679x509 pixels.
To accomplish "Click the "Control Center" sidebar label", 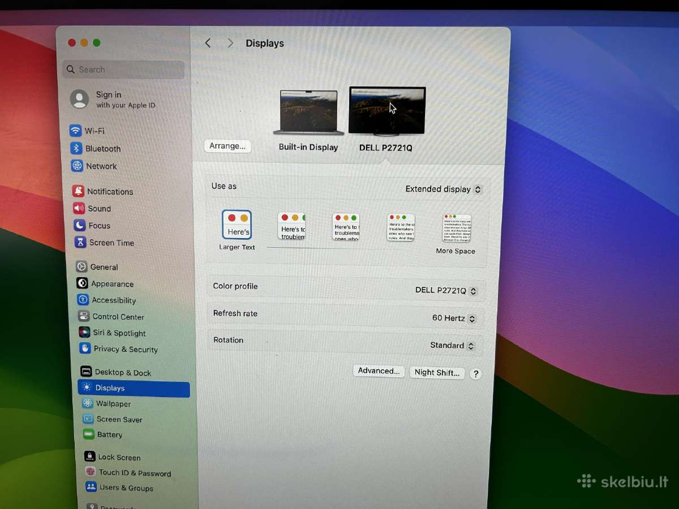I will 118,317.
